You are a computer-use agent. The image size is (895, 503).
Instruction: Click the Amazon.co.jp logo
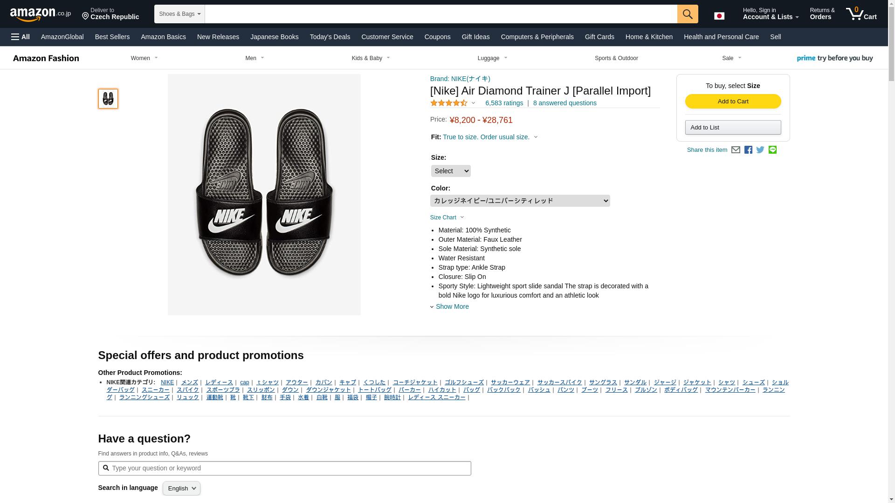tap(41, 14)
